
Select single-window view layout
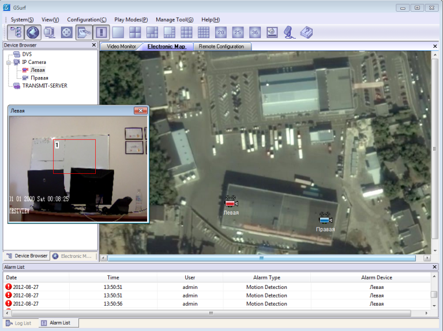point(118,32)
